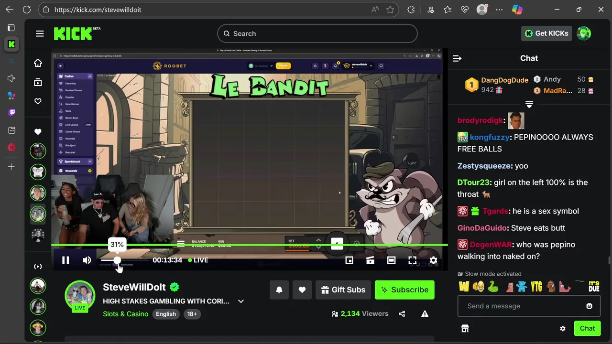
Task: Open Slots & Casino category
Action: click(x=125, y=314)
